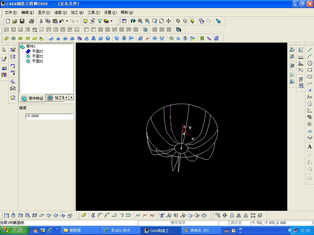Click the zoom in magnifier with plus
The width and height of the screenshot is (314, 235).
[x=147, y=21]
